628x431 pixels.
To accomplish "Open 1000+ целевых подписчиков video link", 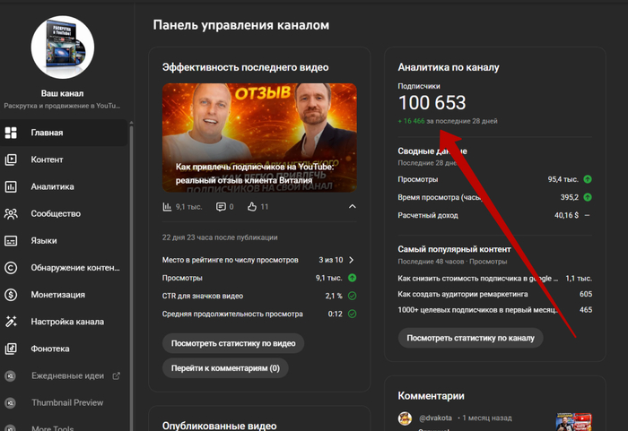I will click(477, 310).
